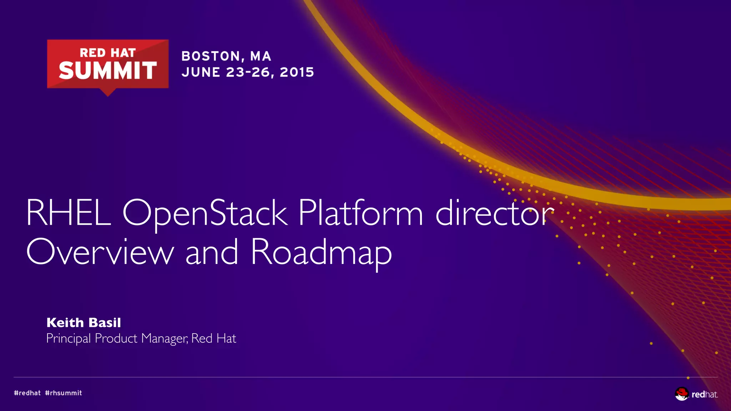The width and height of the screenshot is (731, 411).
Task: Click the word 'Roadmap' in the subtitle line
Action: (x=321, y=252)
